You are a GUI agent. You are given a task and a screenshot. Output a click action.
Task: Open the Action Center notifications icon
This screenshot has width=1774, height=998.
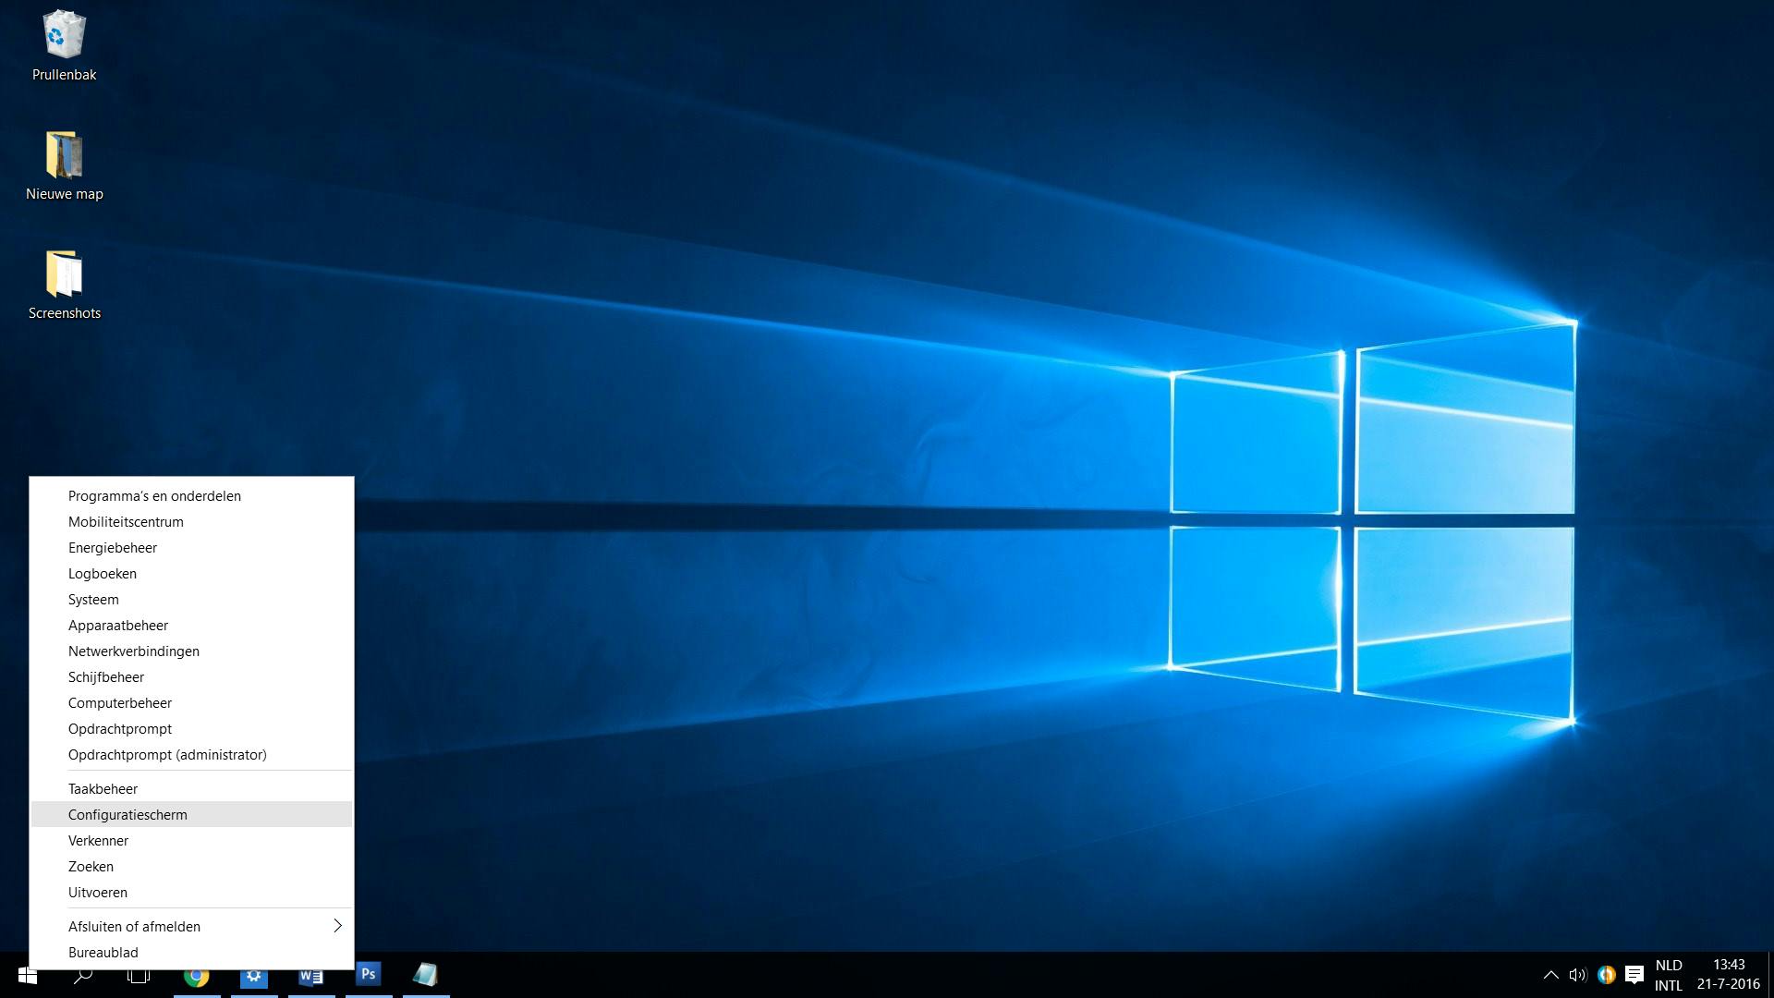pos(1634,975)
